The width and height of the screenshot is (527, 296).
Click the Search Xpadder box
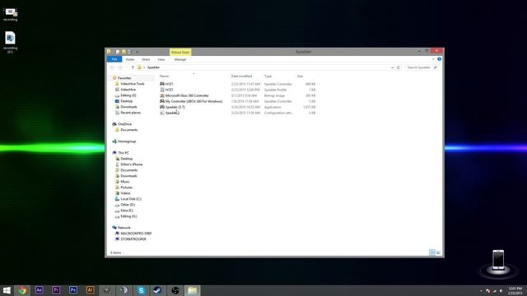tap(422, 67)
